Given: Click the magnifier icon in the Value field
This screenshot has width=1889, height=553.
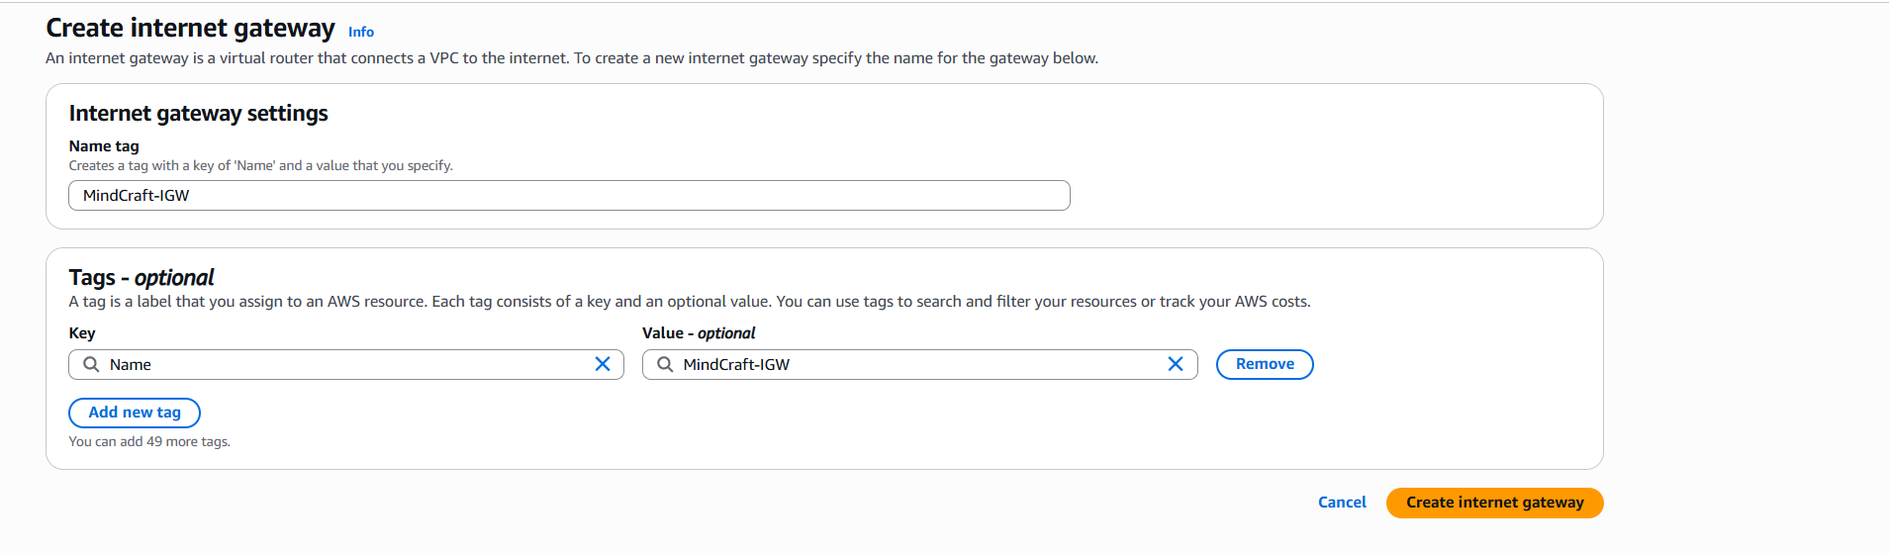Looking at the screenshot, I should point(665,364).
